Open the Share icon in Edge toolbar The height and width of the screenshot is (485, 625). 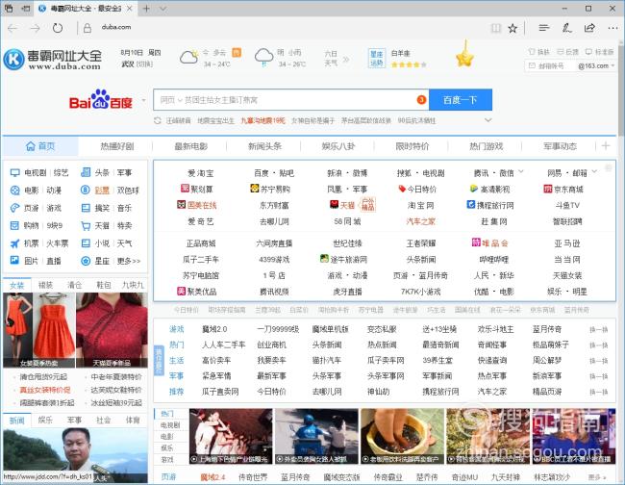tap(589, 28)
